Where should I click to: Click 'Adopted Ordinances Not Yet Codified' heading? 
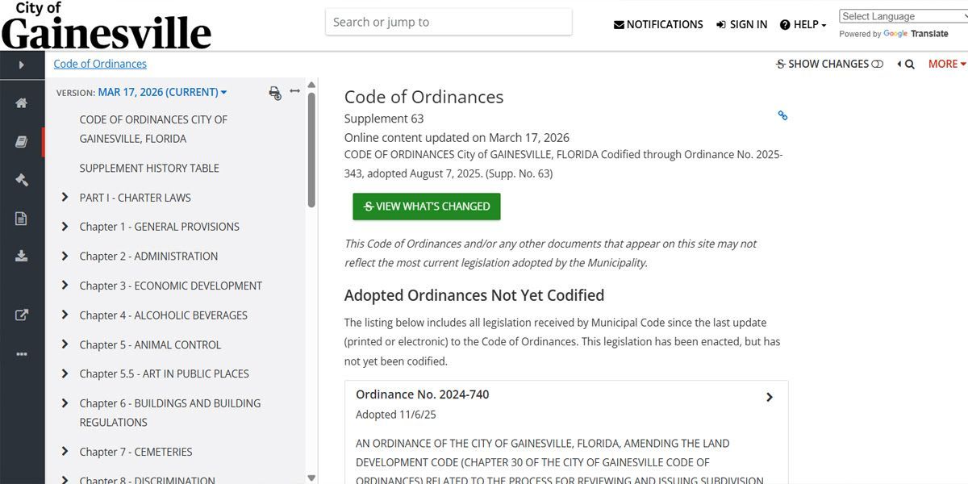point(474,295)
